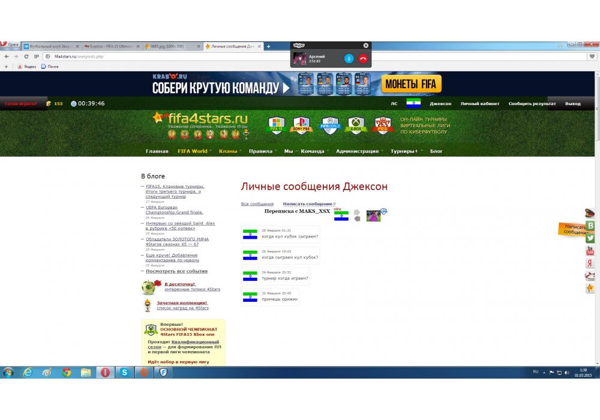600x420 pixels.
Task: Click the Windows Start button
Action: coord(8,372)
